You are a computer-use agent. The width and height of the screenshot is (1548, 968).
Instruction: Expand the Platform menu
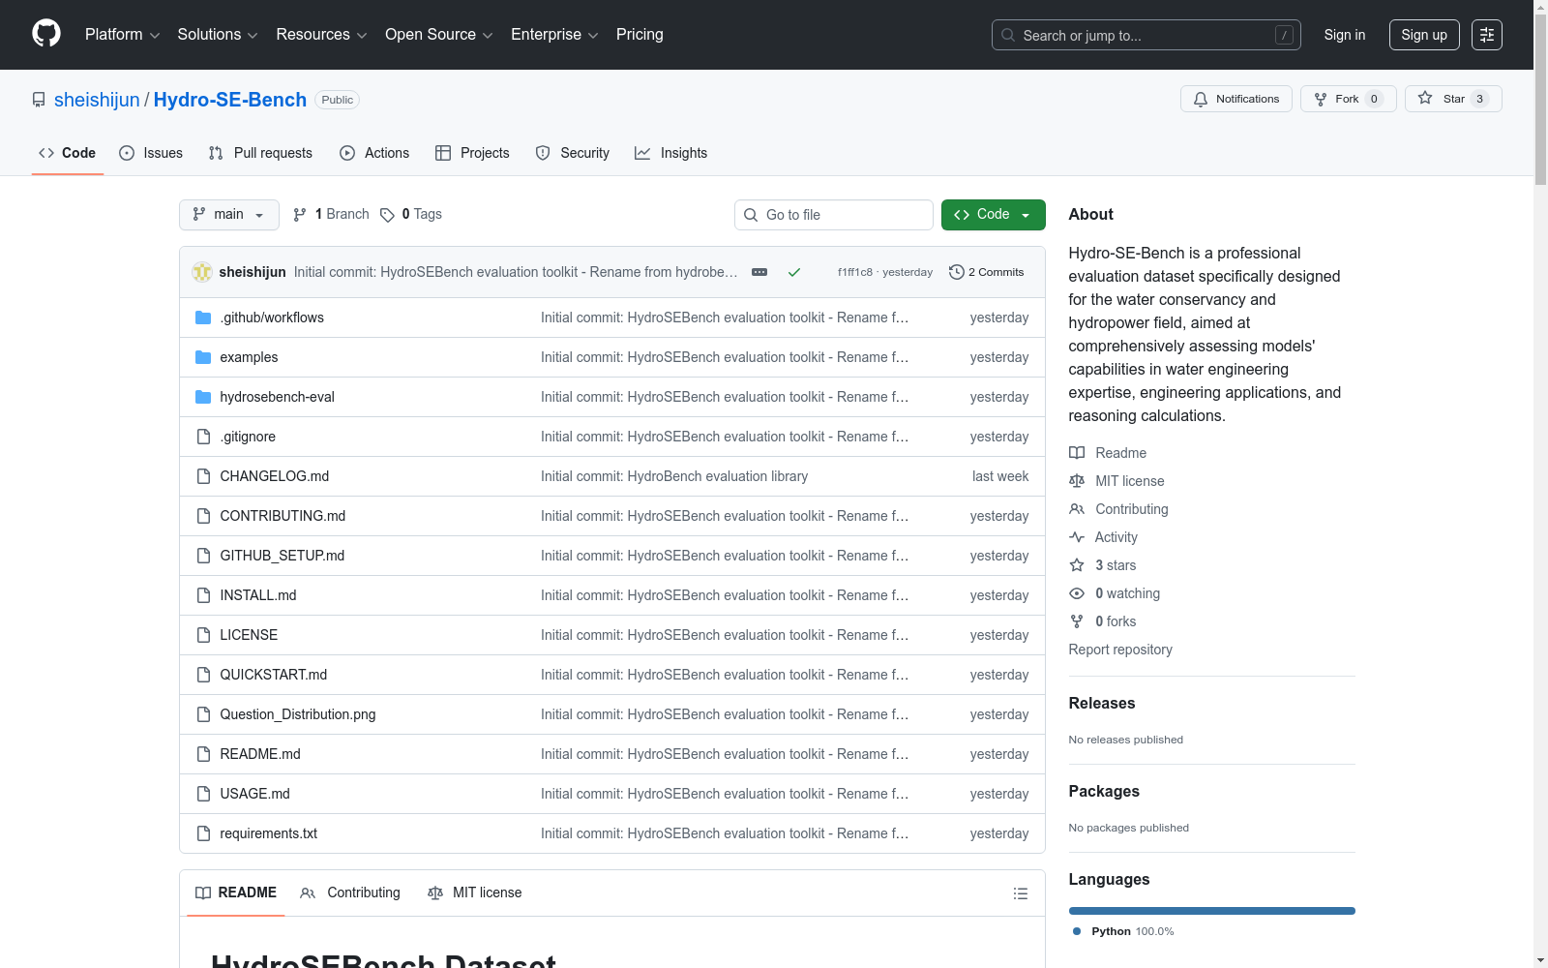pos(122,35)
